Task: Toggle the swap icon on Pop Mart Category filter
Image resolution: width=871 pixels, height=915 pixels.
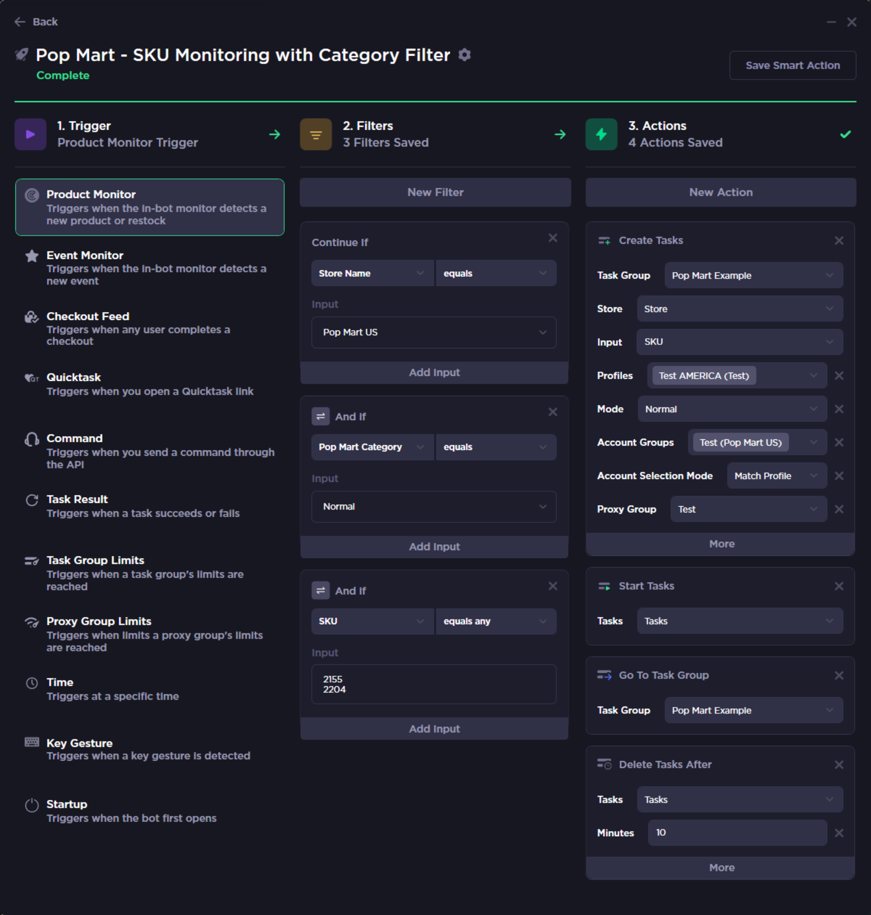Action: point(320,416)
